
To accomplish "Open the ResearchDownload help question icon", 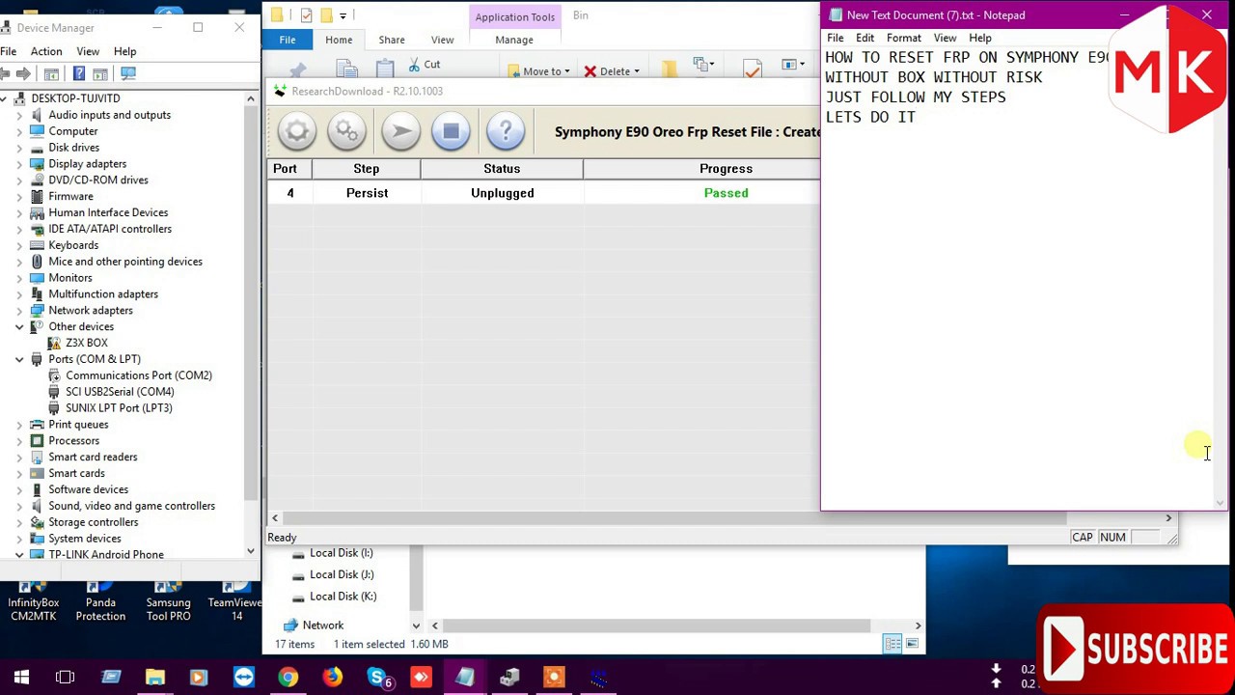I will 506,131.
